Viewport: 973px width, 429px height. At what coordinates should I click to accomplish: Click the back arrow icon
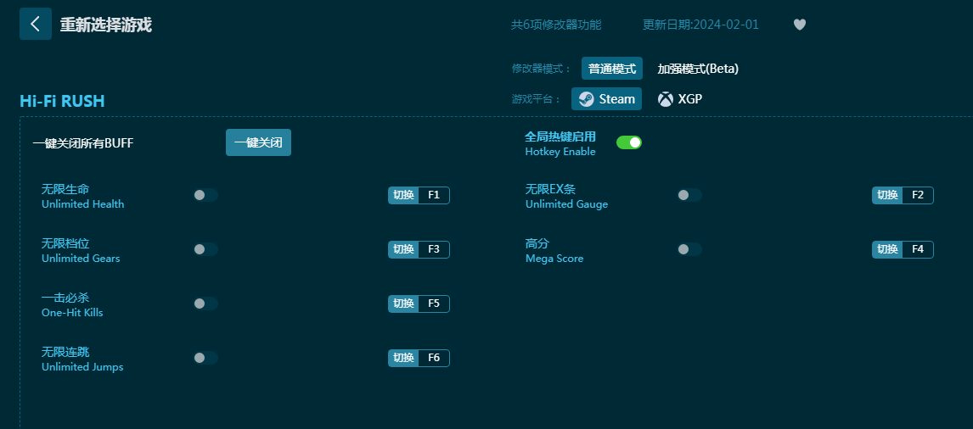point(36,25)
